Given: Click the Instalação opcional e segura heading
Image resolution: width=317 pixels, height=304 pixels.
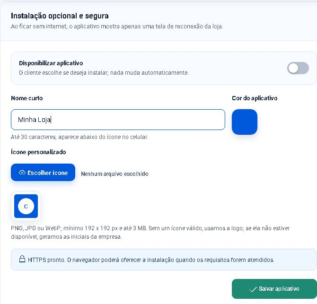Looking at the screenshot, I should pyautogui.click(x=60, y=16).
